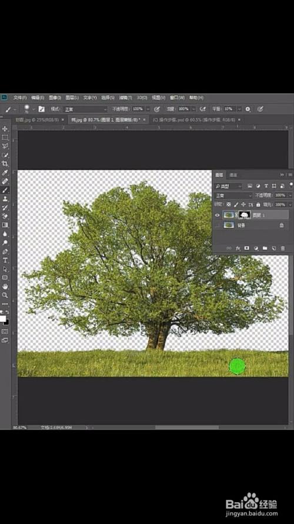Select the Quick Selection tool
The width and height of the screenshot is (294, 524).
(x=5, y=155)
